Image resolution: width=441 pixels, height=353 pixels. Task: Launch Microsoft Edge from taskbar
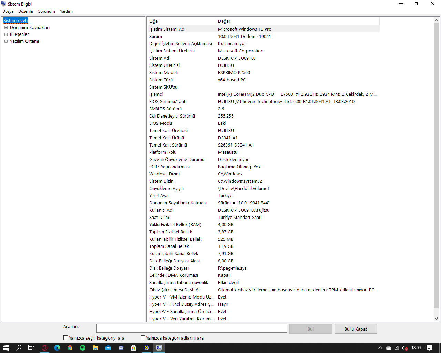pos(57,348)
